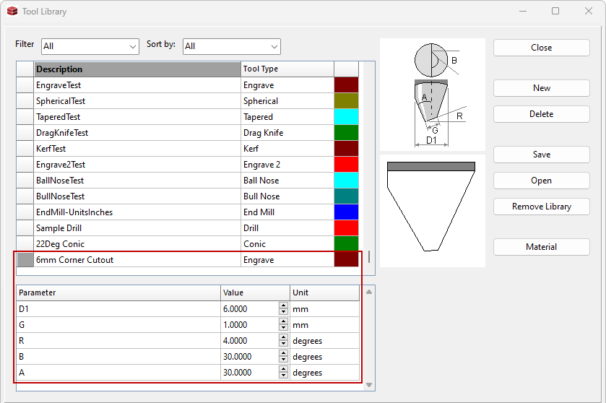Image resolution: width=606 pixels, height=403 pixels.
Task: Click the Tool Type column header
Action: [287, 69]
